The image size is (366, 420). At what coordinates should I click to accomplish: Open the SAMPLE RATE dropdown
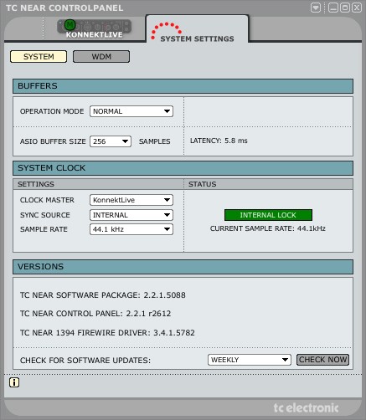pyautogui.click(x=131, y=229)
